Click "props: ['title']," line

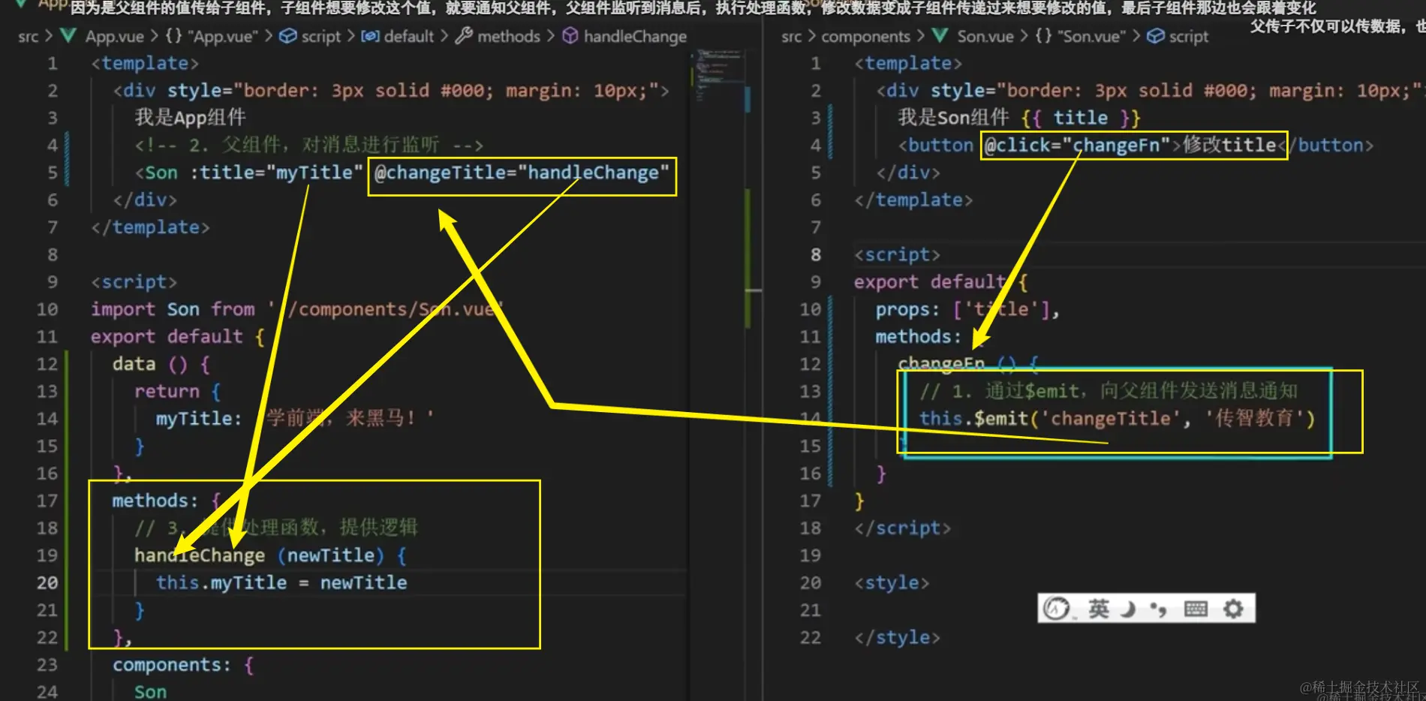point(967,309)
